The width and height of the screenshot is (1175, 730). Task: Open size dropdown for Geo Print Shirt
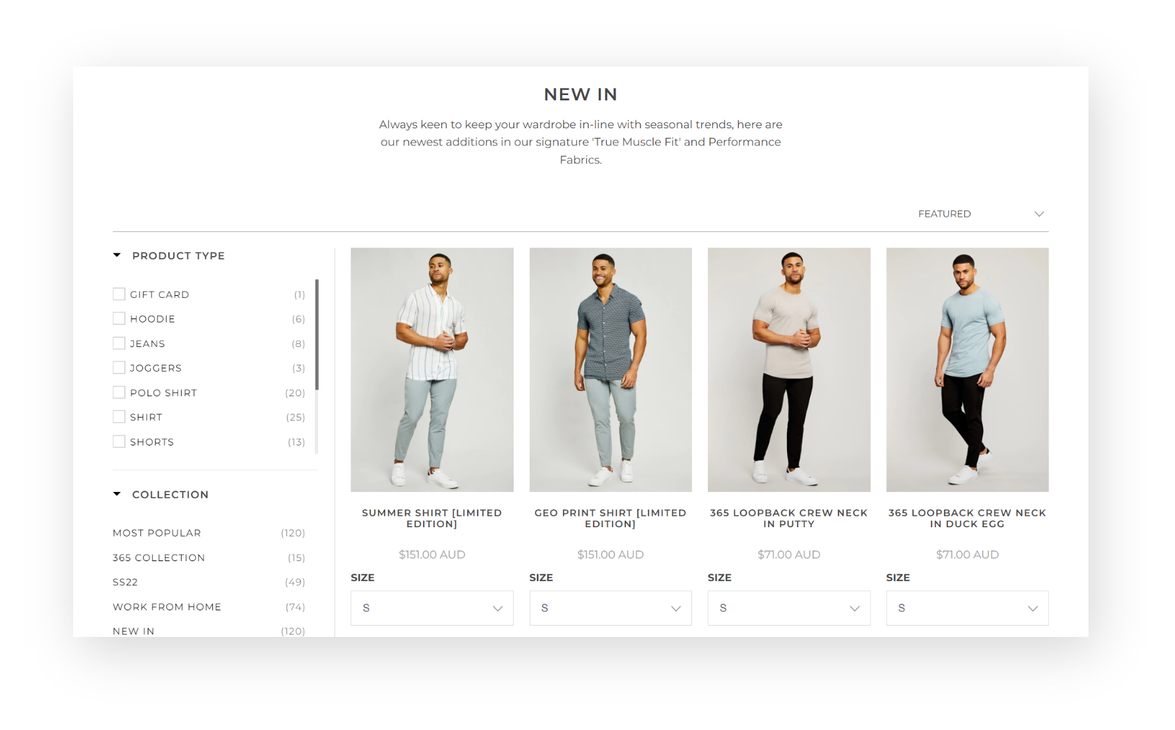click(x=610, y=608)
